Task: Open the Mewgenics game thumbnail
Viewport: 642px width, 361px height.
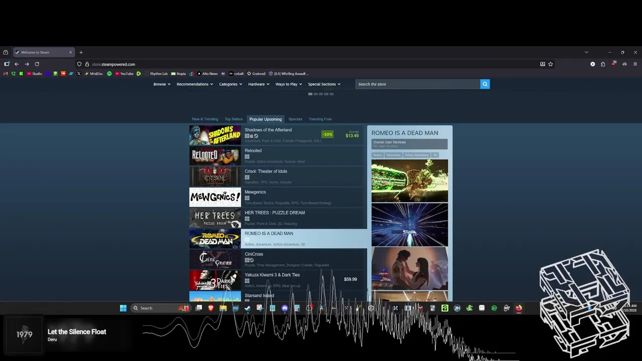Action: (x=215, y=198)
